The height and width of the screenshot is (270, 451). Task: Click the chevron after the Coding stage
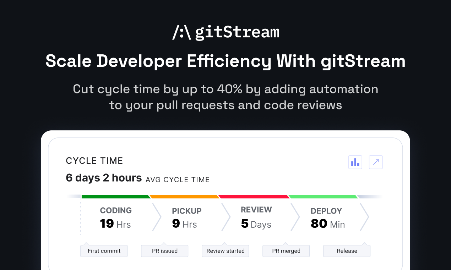(x=157, y=217)
